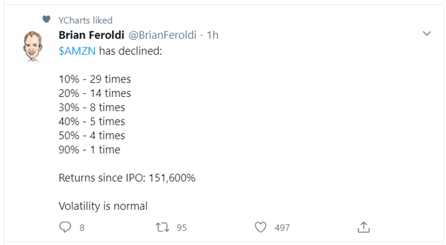The height and width of the screenshot is (245, 446).
Task: Click the "1h" tweet timestamp
Action: (212, 36)
